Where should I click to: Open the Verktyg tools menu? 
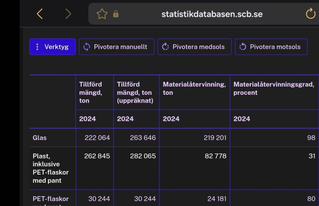point(52,47)
